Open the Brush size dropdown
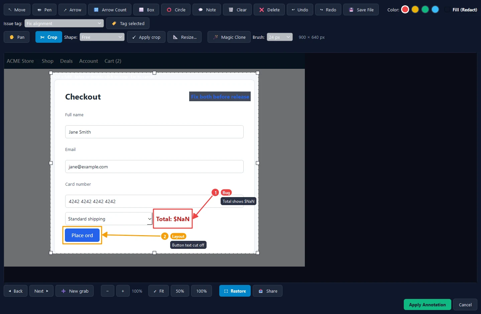The height and width of the screenshot is (314, 481). point(279,37)
